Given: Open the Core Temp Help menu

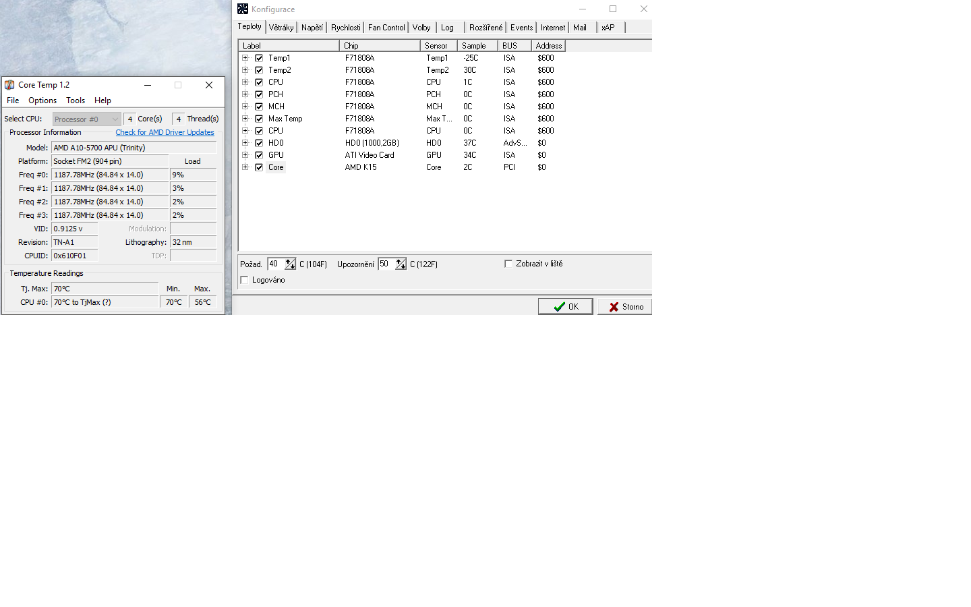Looking at the screenshot, I should coord(102,100).
